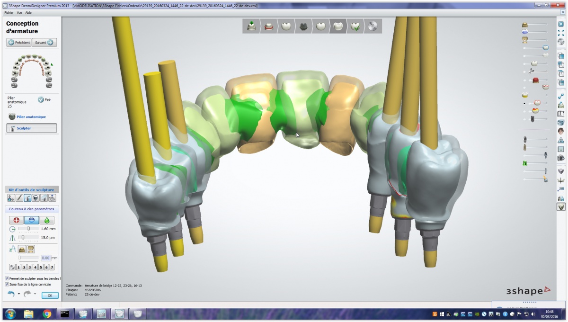This screenshot has width=568, height=322.
Task: Open the Fichier menu
Action: point(9,13)
